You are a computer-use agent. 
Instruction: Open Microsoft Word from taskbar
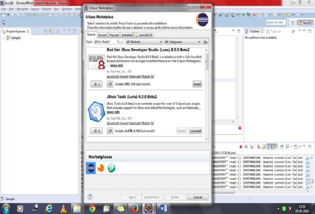click(163, 209)
